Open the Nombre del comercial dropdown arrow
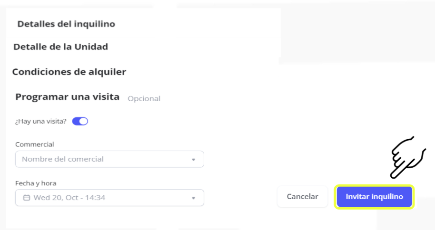Screen dimensions: 435x230 pos(194,160)
